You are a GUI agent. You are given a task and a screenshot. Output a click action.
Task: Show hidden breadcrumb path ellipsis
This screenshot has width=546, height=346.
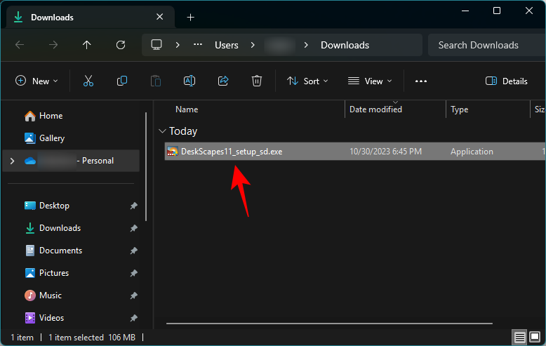tap(198, 44)
